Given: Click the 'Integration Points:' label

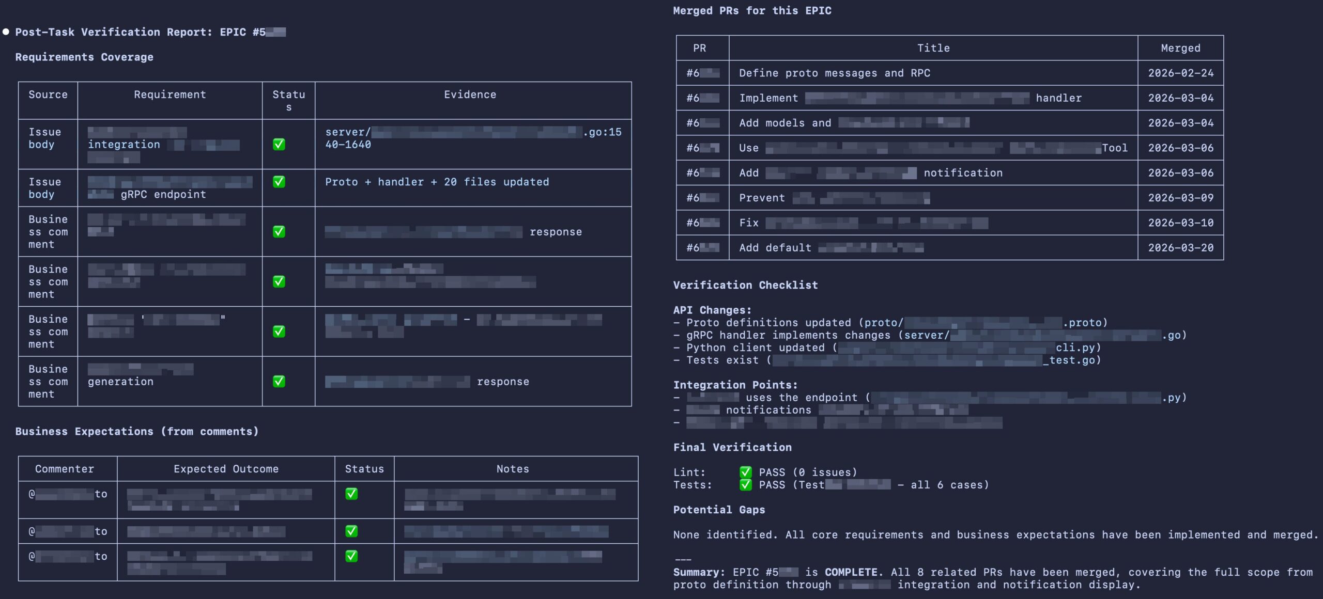Looking at the screenshot, I should 735,385.
